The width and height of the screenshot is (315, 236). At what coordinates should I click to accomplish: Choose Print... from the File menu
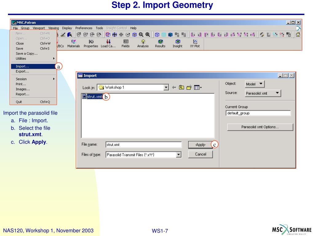point(33,84)
